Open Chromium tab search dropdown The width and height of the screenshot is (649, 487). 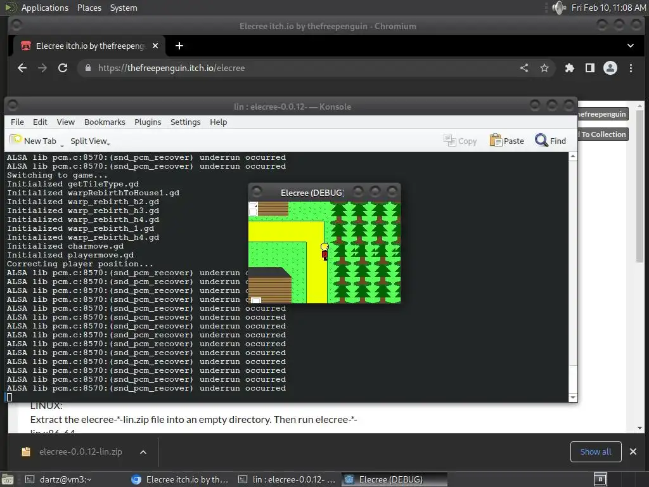(631, 46)
